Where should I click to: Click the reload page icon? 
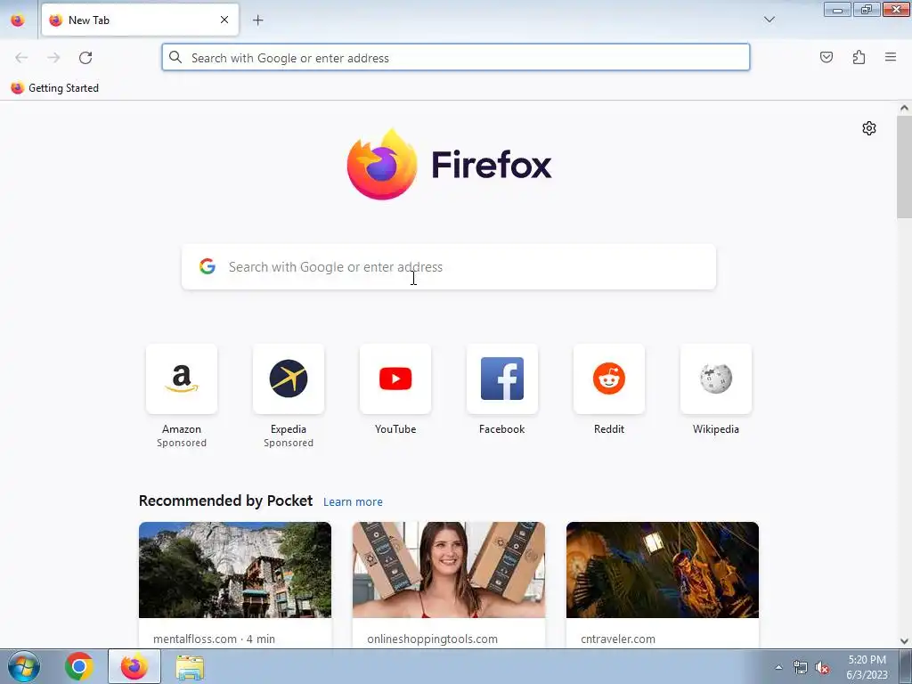click(x=85, y=58)
